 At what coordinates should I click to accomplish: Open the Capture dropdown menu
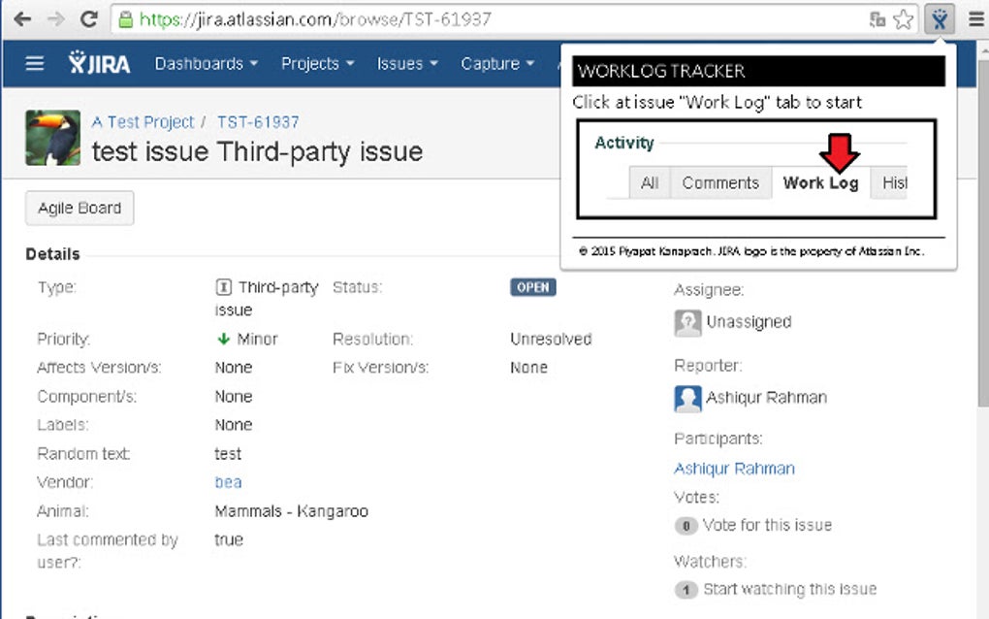click(497, 64)
